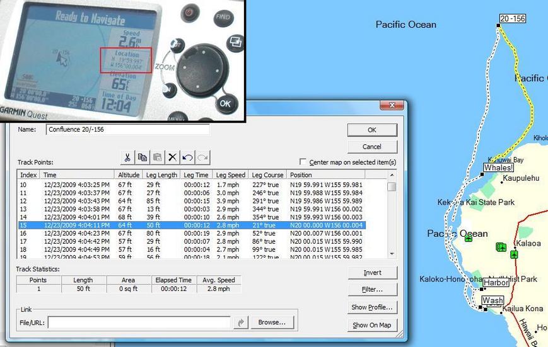The width and height of the screenshot is (548, 347).
Task: Click the scroll down arrow of track list
Action: [x=392, y=254]
